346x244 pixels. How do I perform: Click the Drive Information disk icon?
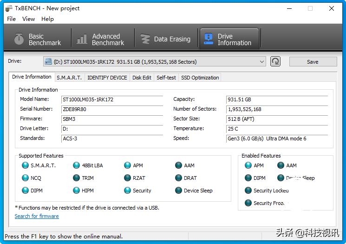(x=208, y=39)
